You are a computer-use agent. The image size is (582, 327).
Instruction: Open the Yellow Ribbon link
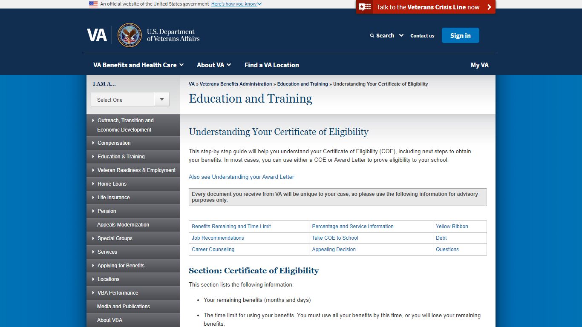click(452, 227)
